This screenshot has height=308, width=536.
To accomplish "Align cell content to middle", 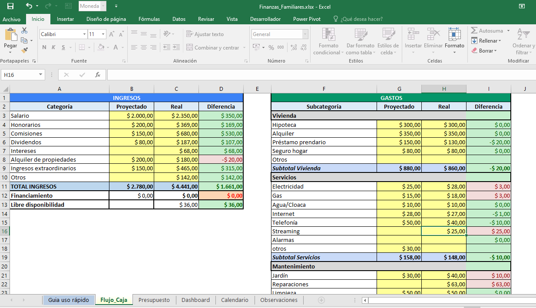I will pyautogui.click(x=143, y=34).
